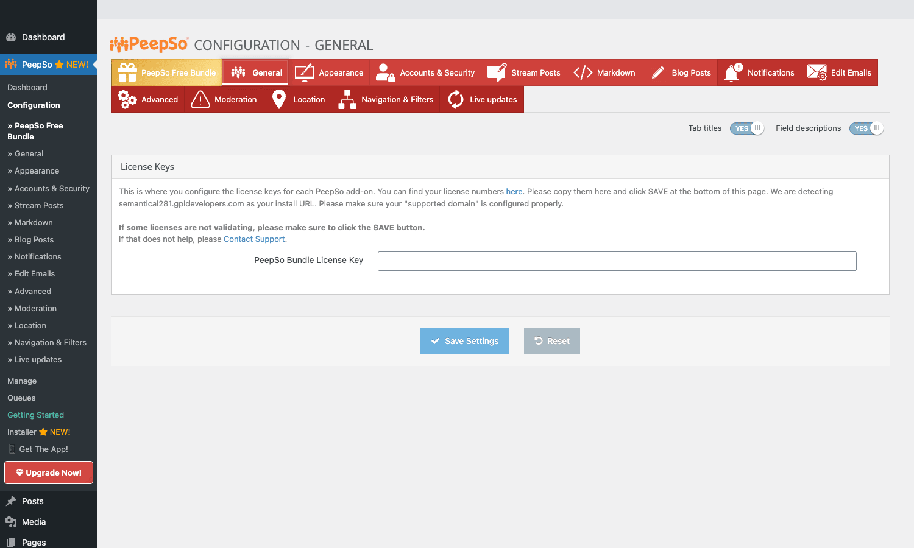Viewport: 914px width, 548px height.
Task: Focus the PeepSo Bundle License Key field
Action: click(617, 261)
